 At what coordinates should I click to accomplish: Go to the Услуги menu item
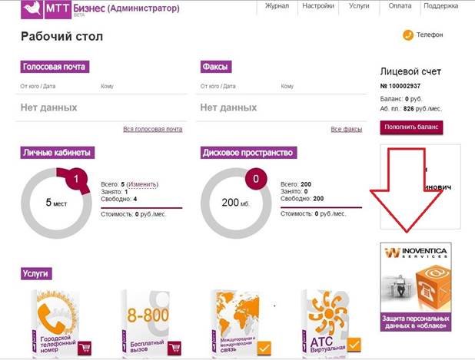[x=358, y=6]
